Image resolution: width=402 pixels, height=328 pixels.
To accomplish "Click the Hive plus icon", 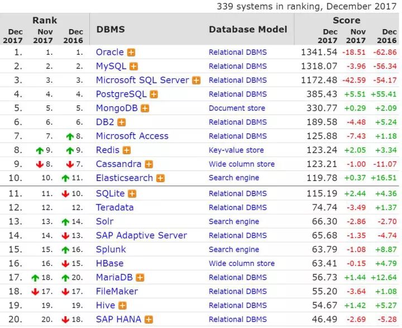I will (x=122, y=306).
